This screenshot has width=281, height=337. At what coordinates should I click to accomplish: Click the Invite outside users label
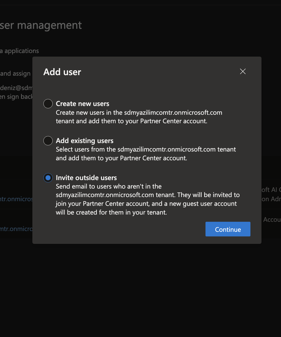[86, 178]
